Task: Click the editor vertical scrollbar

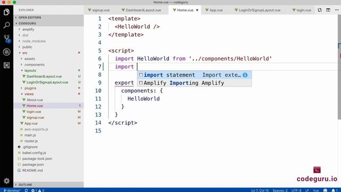Action: point(339,67)
